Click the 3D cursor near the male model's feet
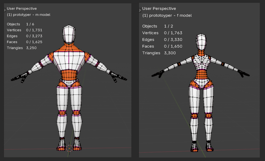265x161 pixels. coord(69,148)
